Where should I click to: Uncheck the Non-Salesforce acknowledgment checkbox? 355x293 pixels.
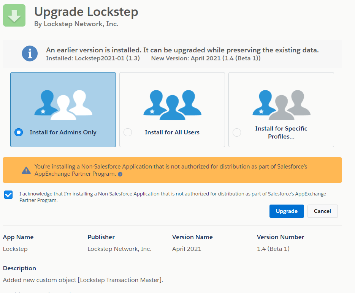[8, 195]
